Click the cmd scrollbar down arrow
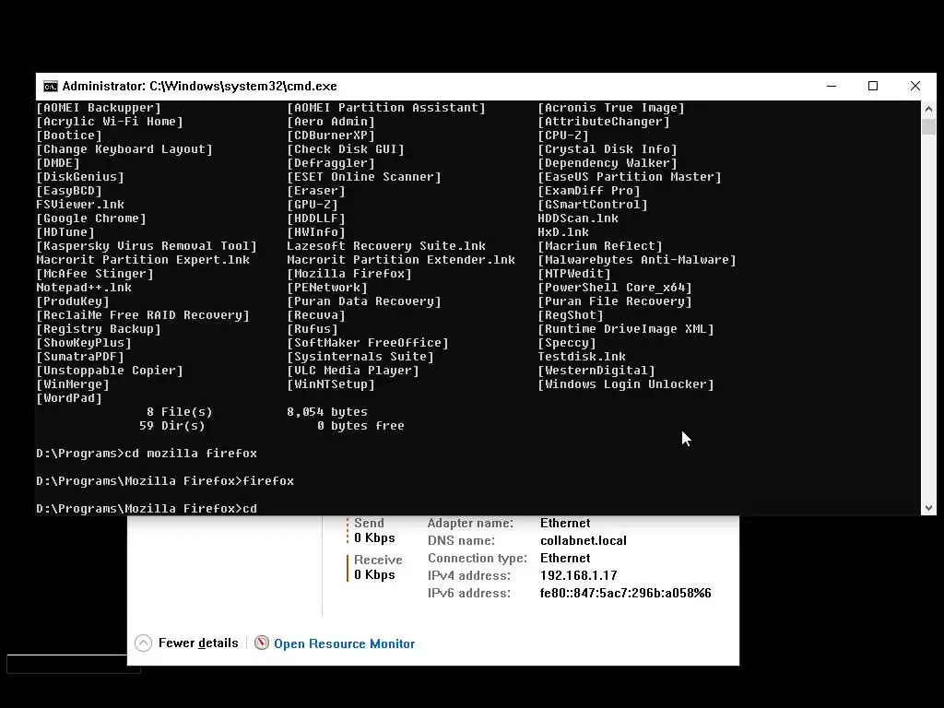The height and width of the screenshot is (708, 944). coord(928,508)
